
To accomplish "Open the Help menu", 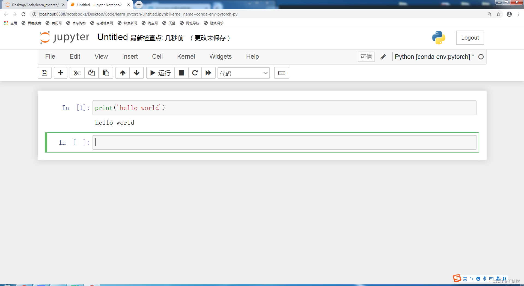I will pyautogui.click(x=252, y=56).
